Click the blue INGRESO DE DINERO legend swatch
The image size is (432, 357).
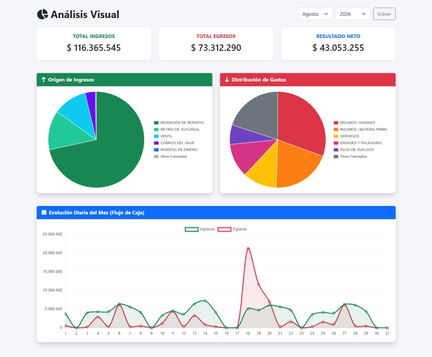coord(156,150)
